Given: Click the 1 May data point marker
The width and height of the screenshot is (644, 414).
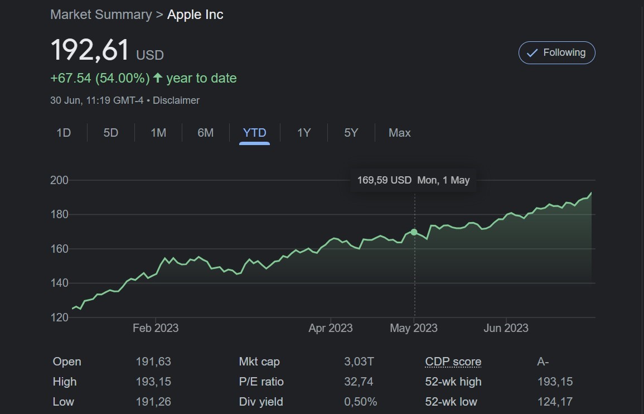Looking at the screenshot, I should (x=414, y=232).
